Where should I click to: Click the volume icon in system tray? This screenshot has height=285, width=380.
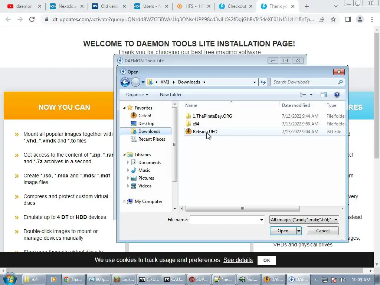click(343, 280)
